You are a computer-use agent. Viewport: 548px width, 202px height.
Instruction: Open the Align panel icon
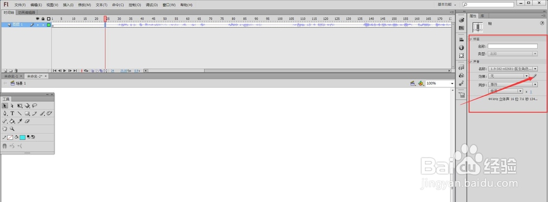coord(461,40)
